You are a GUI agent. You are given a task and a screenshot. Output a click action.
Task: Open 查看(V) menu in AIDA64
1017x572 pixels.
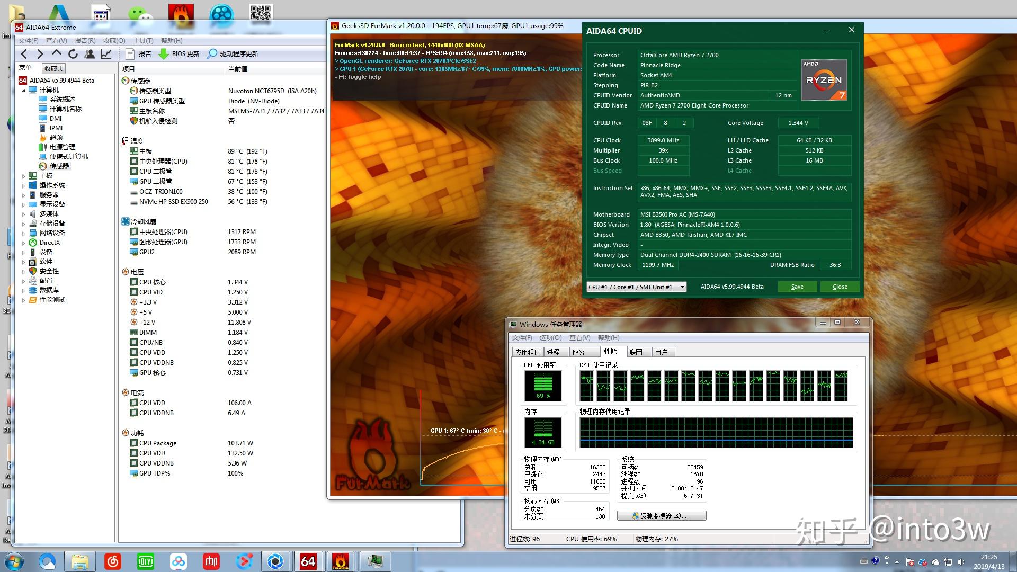click(56, 40)
